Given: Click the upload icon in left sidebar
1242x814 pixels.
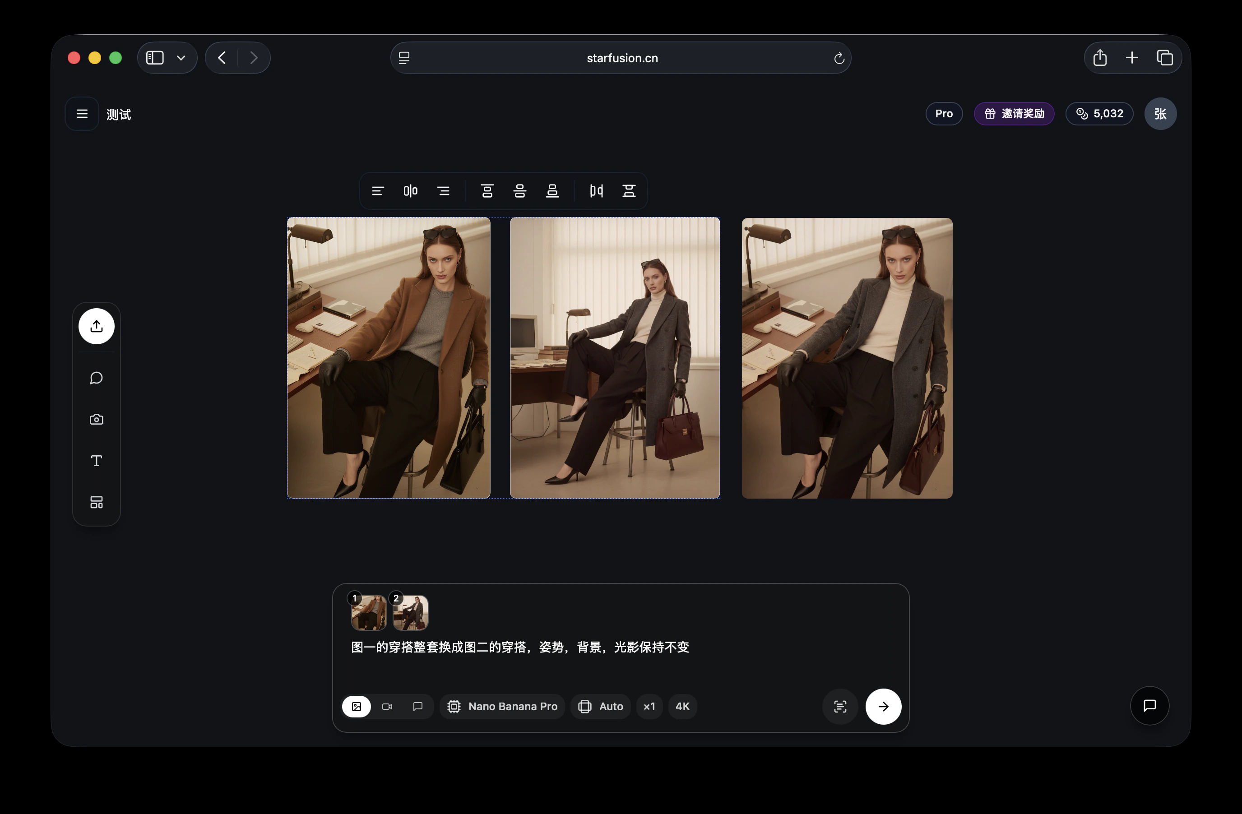Looking at the screenshot, I should (x=97, y=326).
